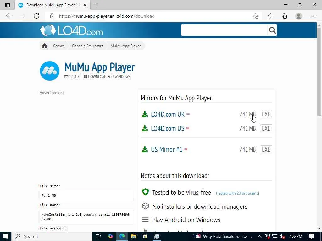322x241 pixels.
Task: Download from US Mirror #1 link
Action: click(x=167, y=149)
